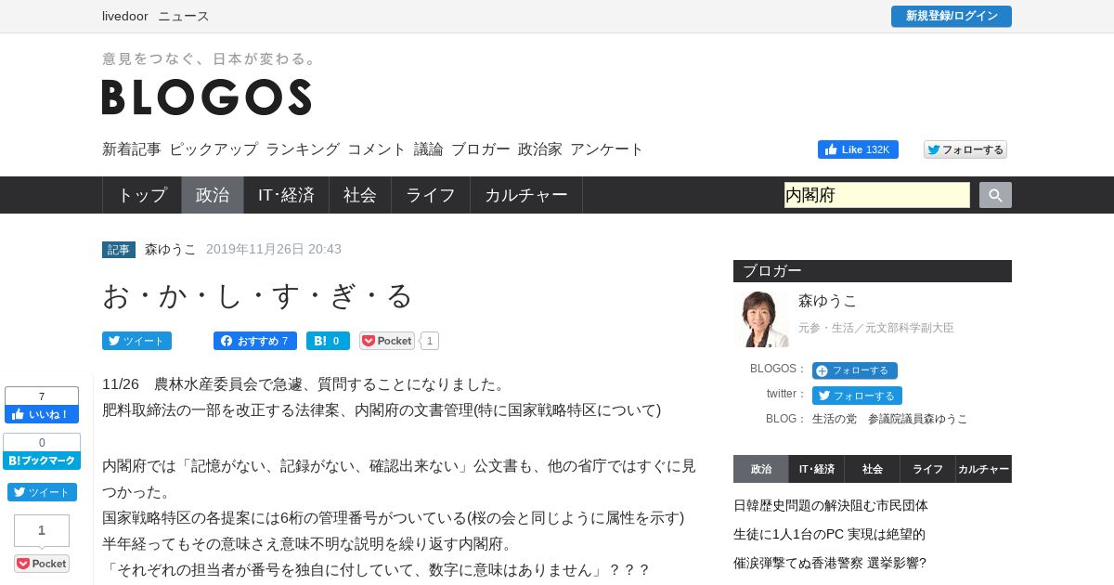Screen dimensions: 1114x585
Task: Click the Facebook Like 132K button
Action: point(858,149)
